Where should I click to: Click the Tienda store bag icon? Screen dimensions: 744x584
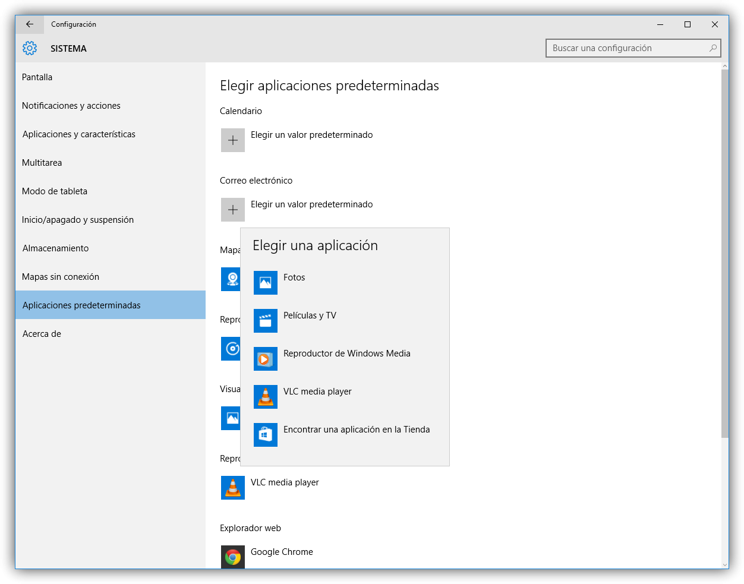coord(265,435)
